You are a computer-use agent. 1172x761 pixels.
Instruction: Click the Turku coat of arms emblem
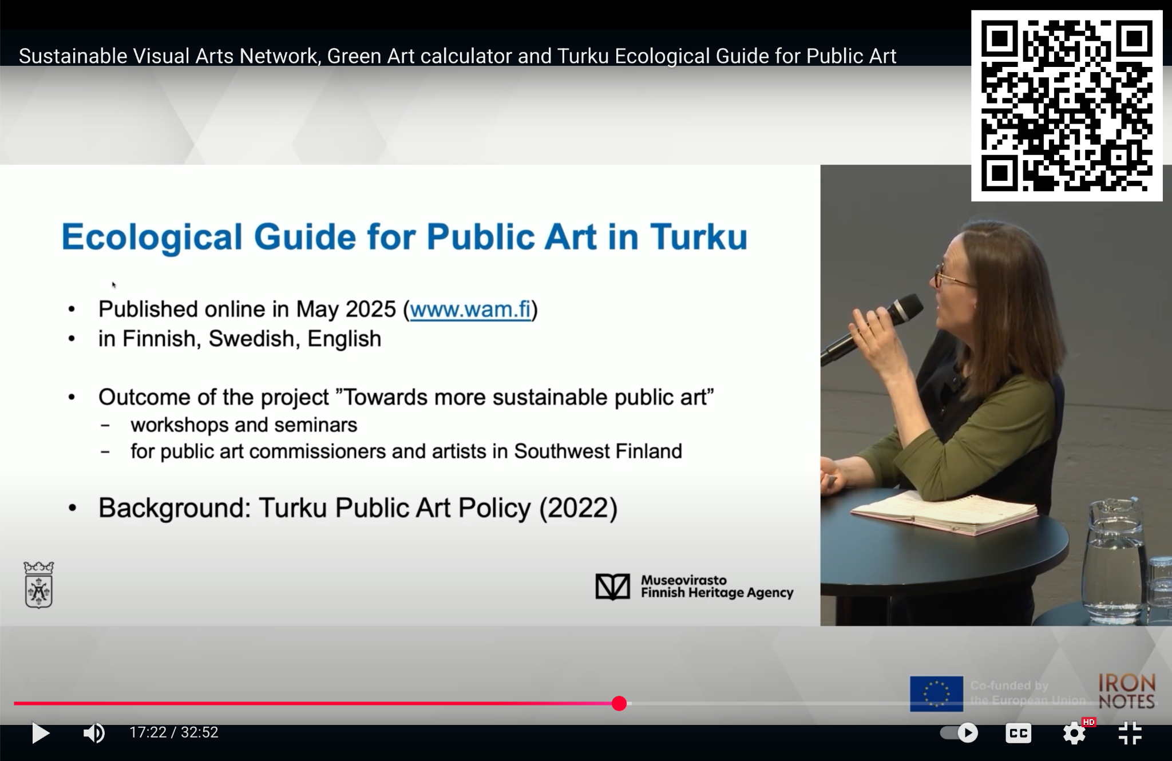[38, 585]
